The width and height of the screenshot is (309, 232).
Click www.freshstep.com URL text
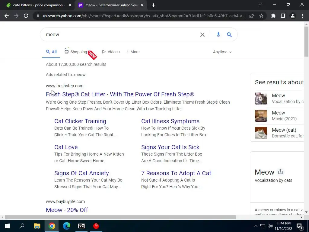(65, 86)
